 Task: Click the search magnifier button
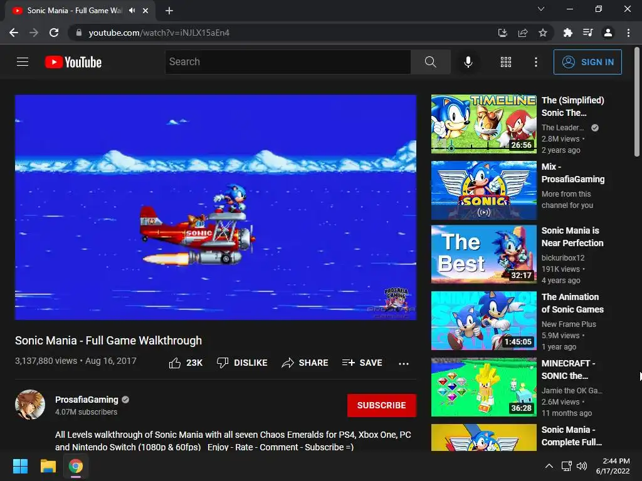point(430,62)
